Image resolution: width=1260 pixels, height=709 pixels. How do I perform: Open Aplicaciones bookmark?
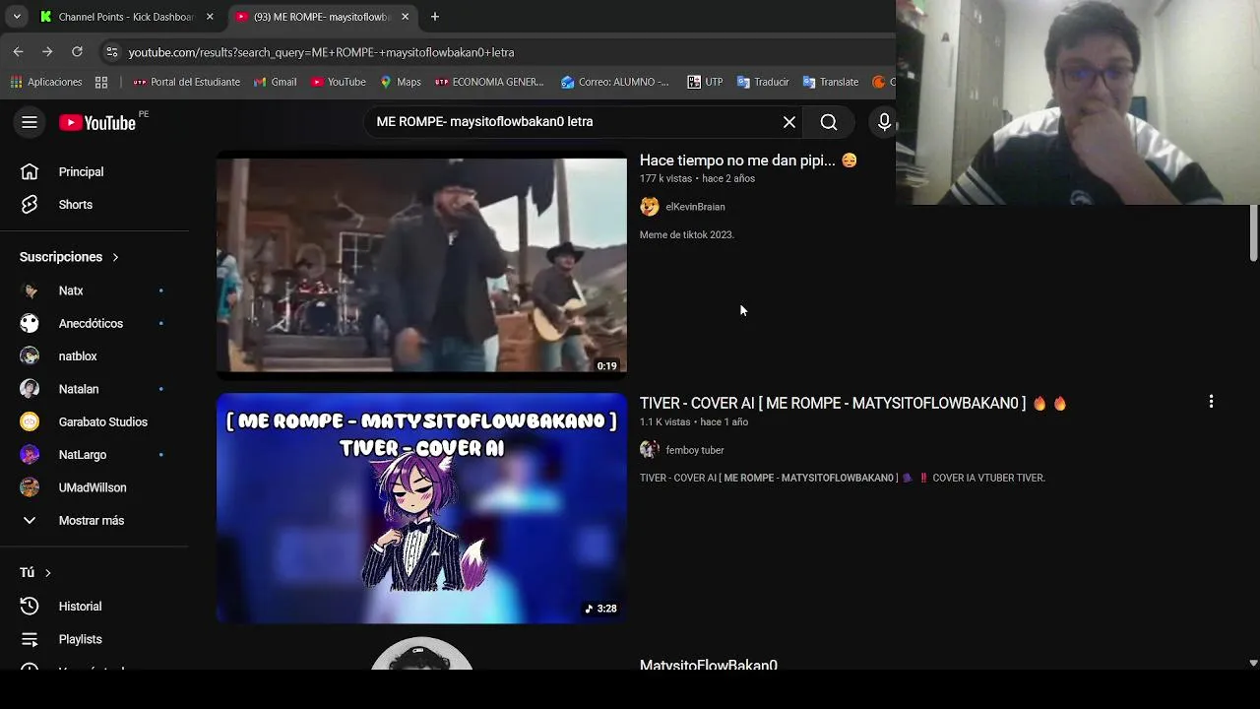click(x=46, y=82)
